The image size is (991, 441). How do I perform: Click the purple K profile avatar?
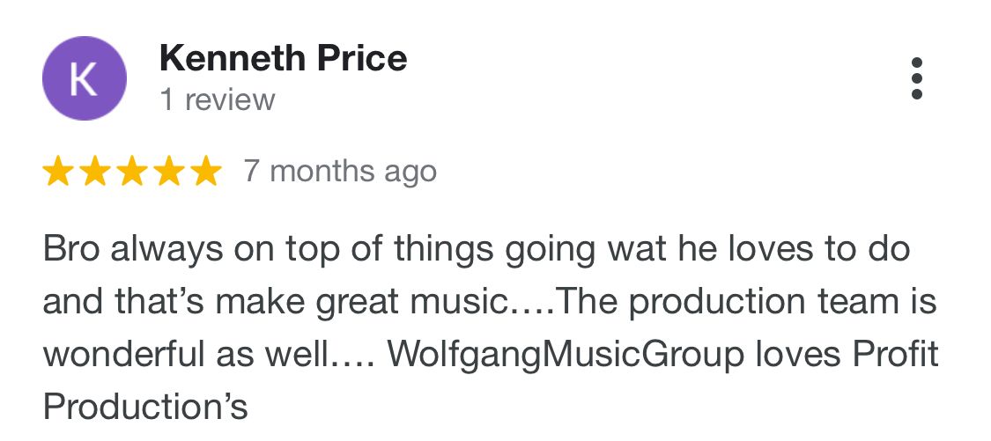pos(84,79)
